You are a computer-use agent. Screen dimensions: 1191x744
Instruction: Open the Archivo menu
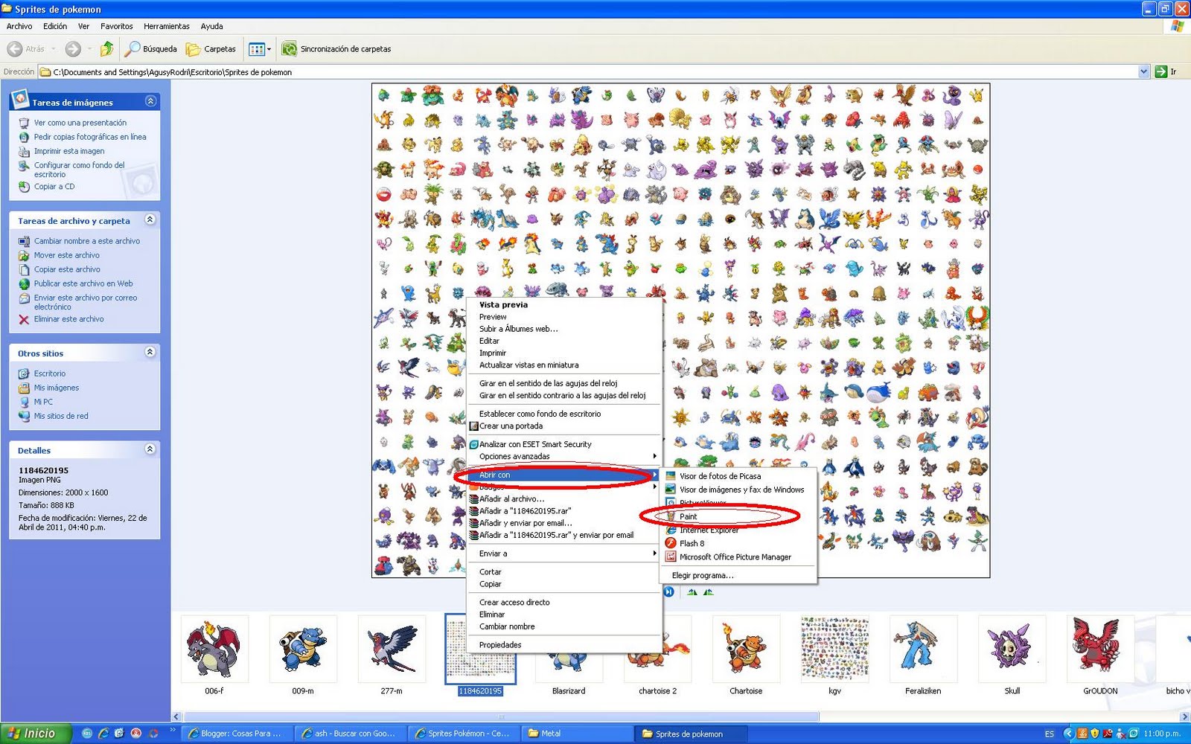pyautogui.click(x=19, y=26)
